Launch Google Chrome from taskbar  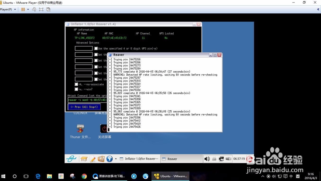pyautogui.click(x=84, y=176)
